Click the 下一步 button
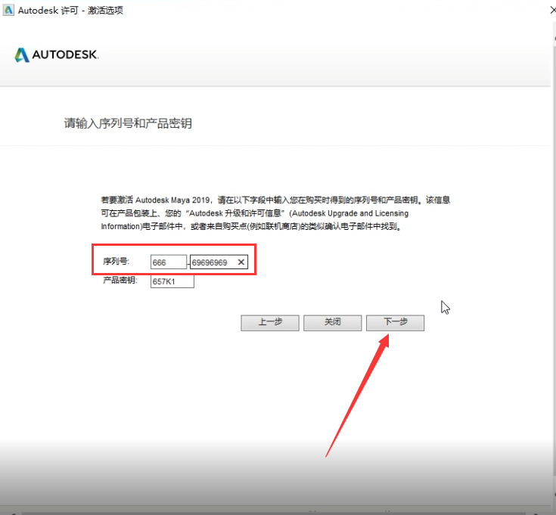This screenshot has width=556, height=515. click(x=395, y=323)
